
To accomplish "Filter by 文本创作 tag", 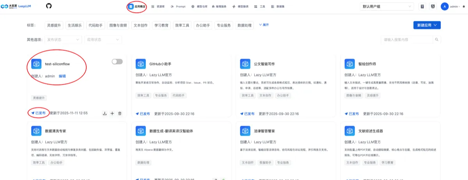I will [140, 25].
